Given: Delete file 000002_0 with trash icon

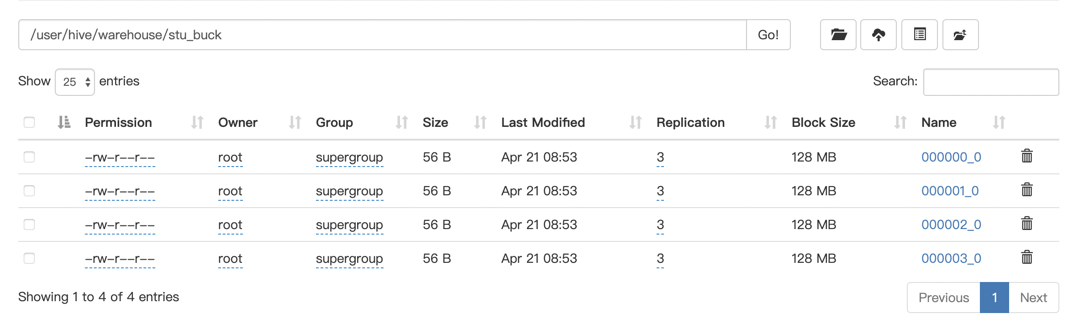Looking at the screenshot, I should (x=1027, y=224).
